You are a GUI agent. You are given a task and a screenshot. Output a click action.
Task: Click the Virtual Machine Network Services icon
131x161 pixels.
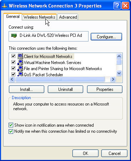(x=20, y=62)
